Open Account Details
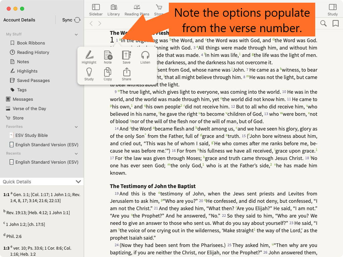 [x=19, y=20]
